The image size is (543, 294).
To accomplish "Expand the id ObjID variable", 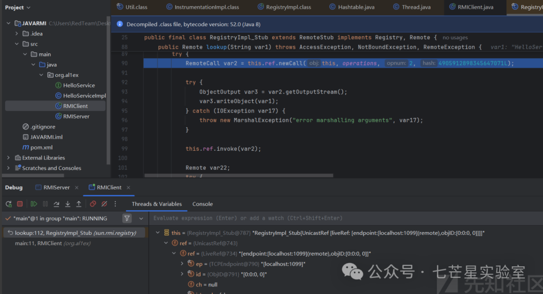I will (x=183, y=274).
